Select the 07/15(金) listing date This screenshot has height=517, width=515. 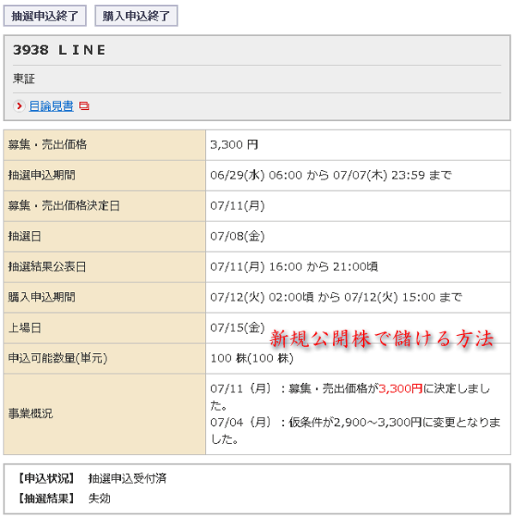click(x=238, y=327)
